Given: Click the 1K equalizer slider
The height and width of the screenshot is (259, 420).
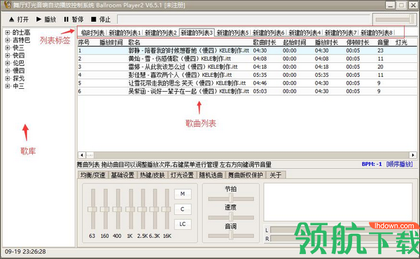Looking at the screenshot, I should (x=130, y=209).
